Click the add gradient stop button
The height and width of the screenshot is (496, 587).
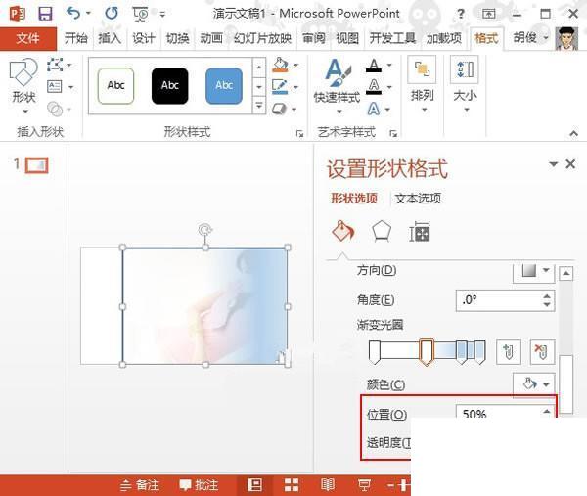[509, 352]
